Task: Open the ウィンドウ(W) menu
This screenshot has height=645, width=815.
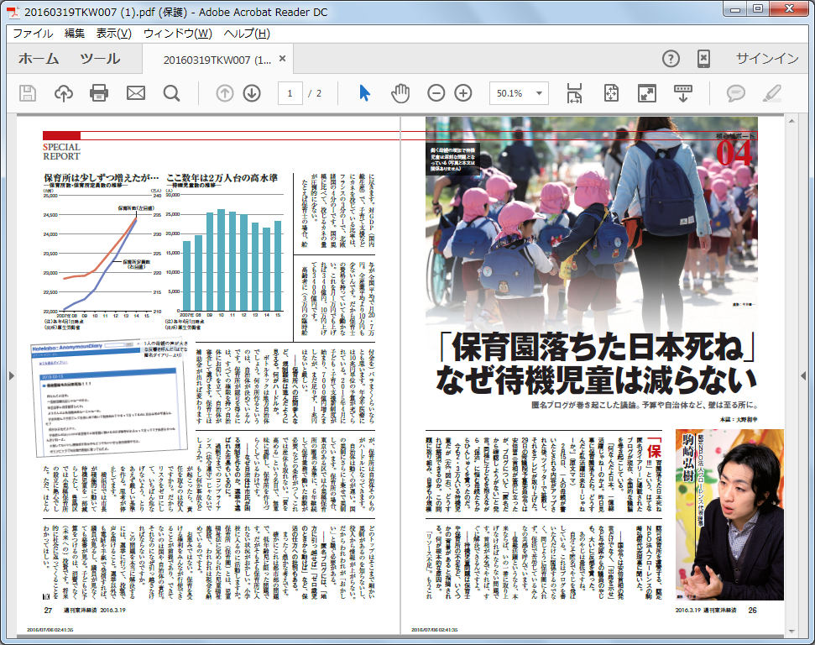Action: click(178, 34)
